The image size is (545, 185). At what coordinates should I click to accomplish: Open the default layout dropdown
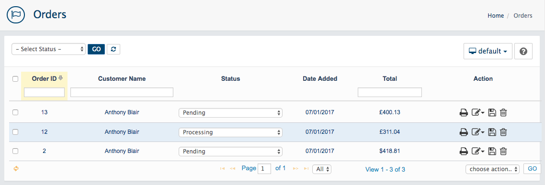[x=488, y=51]
